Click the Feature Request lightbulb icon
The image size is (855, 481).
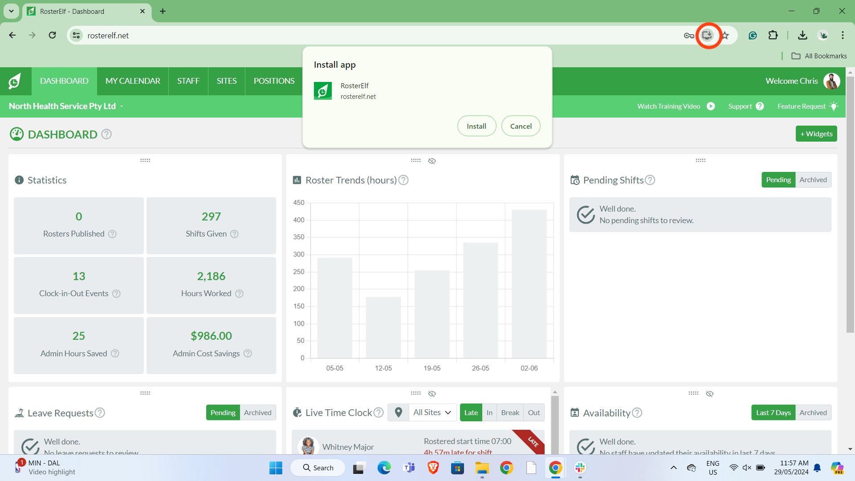(834, 106)
